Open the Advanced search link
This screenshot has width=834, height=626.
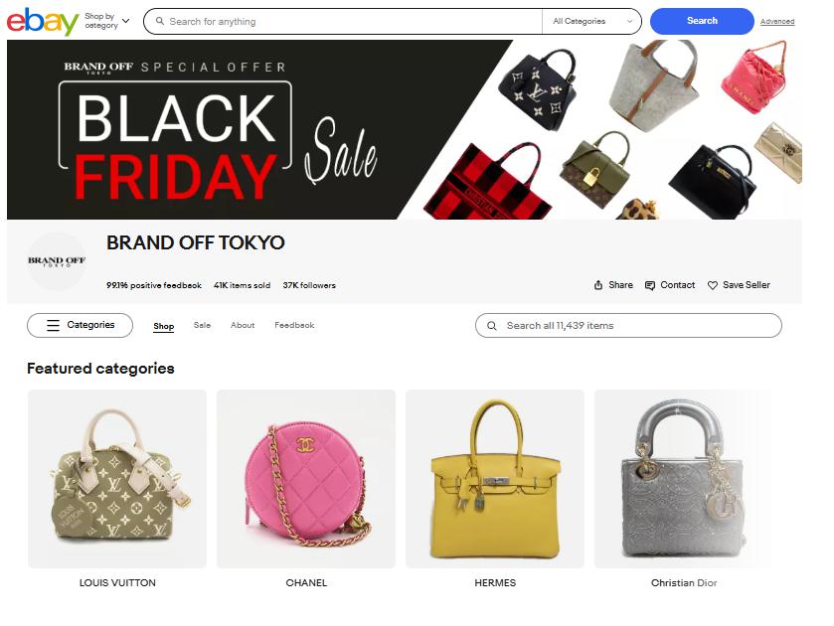pos(777,21)
